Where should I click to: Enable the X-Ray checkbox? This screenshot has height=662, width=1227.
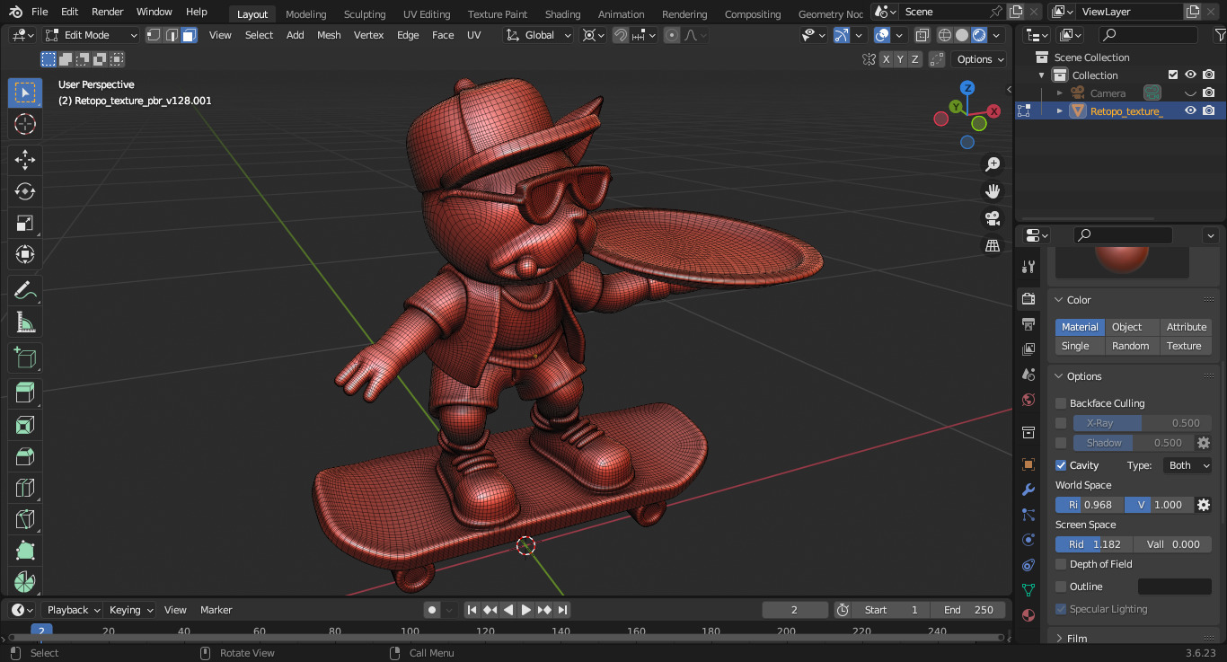tap(1061, 423)
